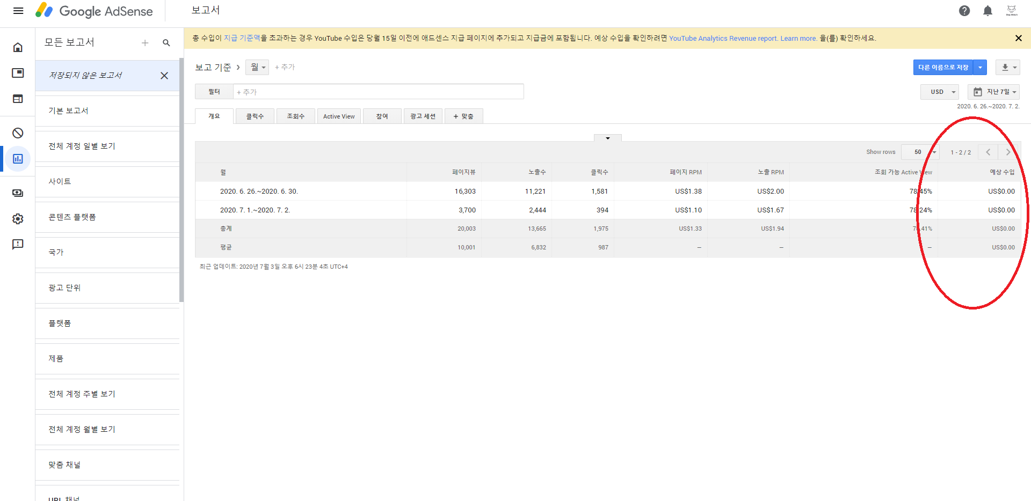Open the Blocking controls section
The image size is (1031, 501).
(18, 132)
